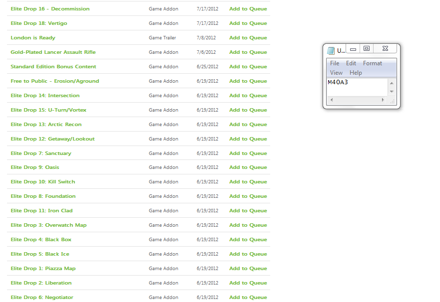
Task: Click inside the Notepad text area containing M40A3
Action: (x=357, y=87)
